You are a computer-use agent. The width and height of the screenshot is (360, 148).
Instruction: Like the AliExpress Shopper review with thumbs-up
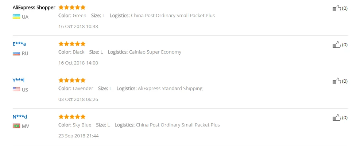(x=337, y=8)
